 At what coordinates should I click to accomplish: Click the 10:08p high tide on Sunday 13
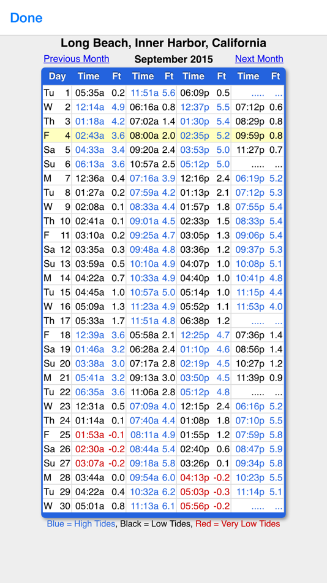[250, 264]
